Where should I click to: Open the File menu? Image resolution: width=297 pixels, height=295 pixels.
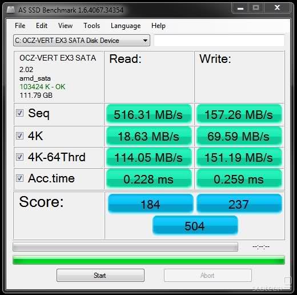[x=20, y=26]
